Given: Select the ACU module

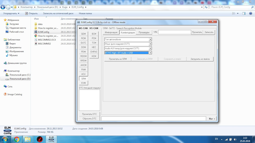Looking at the screenshot, I should click(83, 74).
